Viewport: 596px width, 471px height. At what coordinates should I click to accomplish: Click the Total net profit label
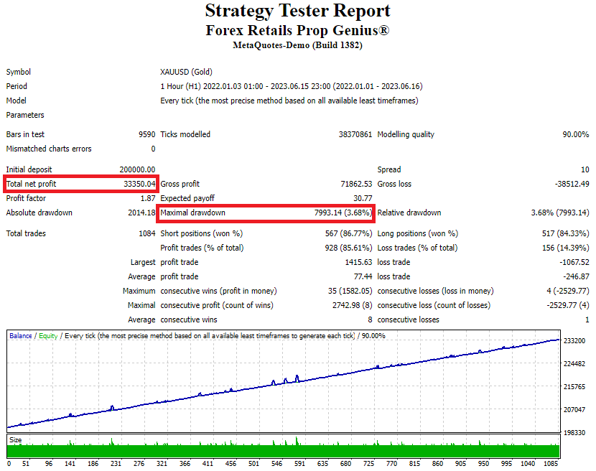point(31,184)
